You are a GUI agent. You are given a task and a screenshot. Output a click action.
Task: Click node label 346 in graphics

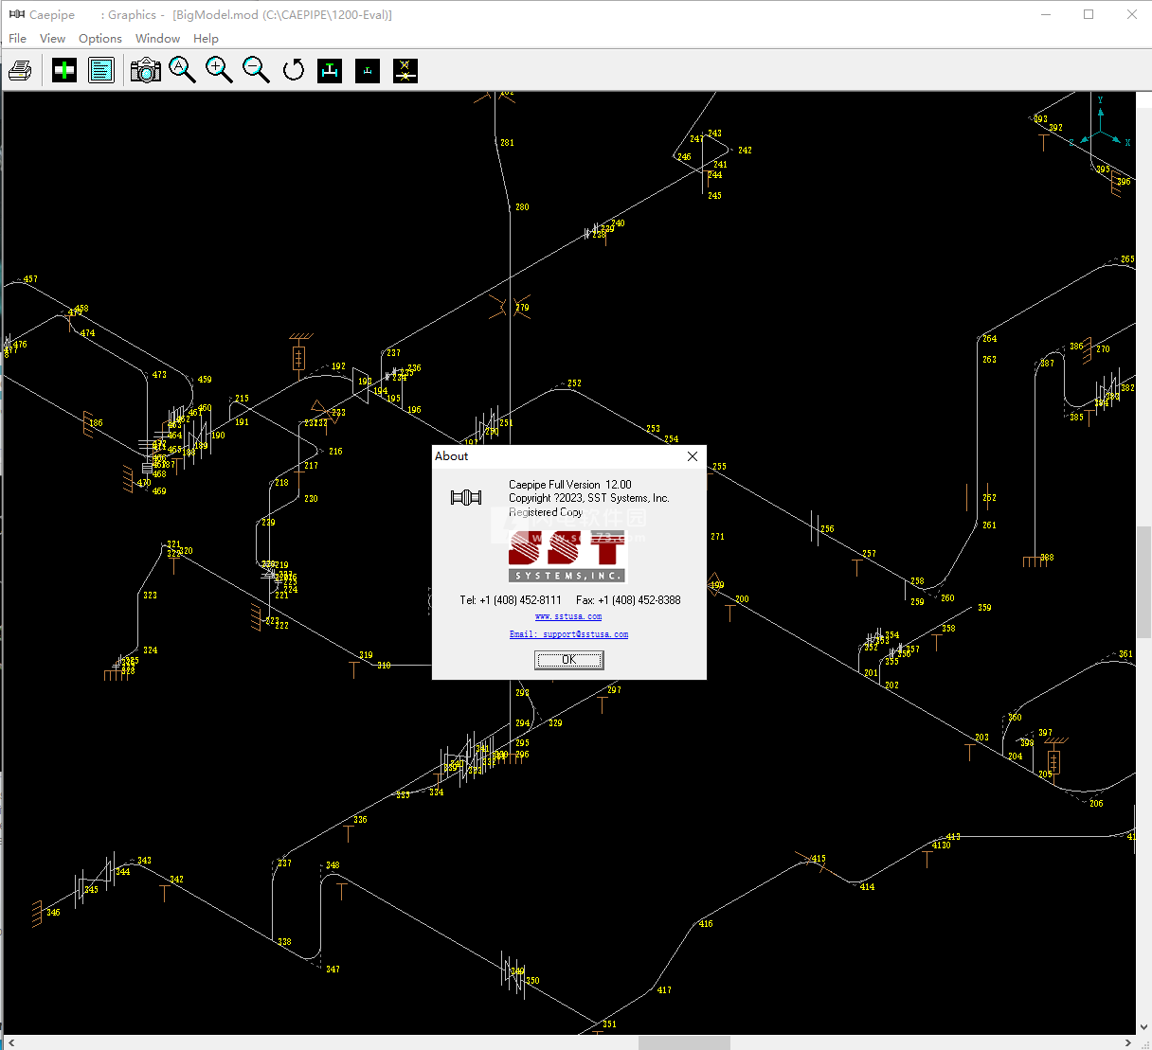[x=53, y=913]
